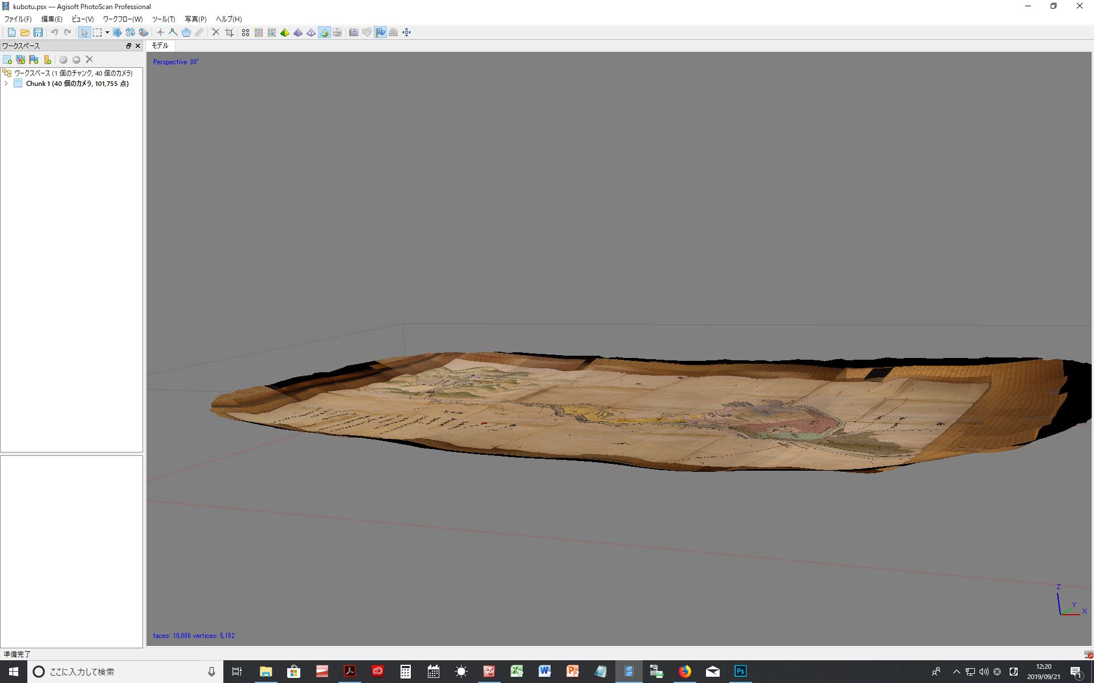Open the selection tool dropdown arrow
This screenshot has width=1094, height=683.
[x=107, y=32]
